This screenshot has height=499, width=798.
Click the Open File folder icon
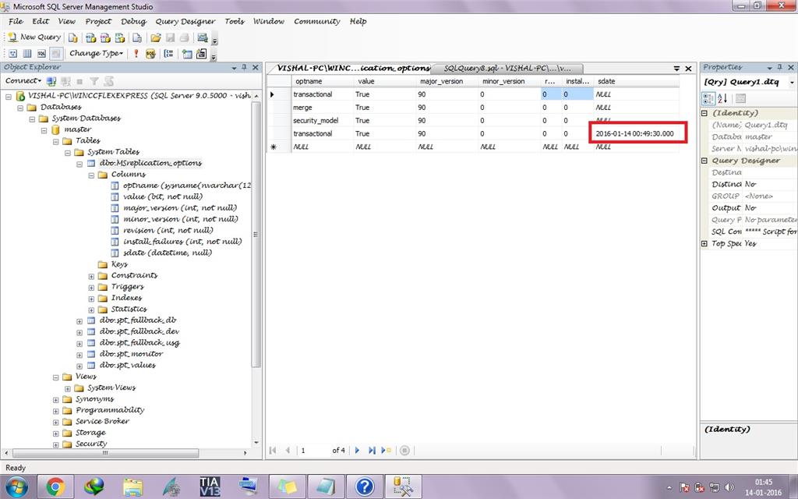(156, 37)
